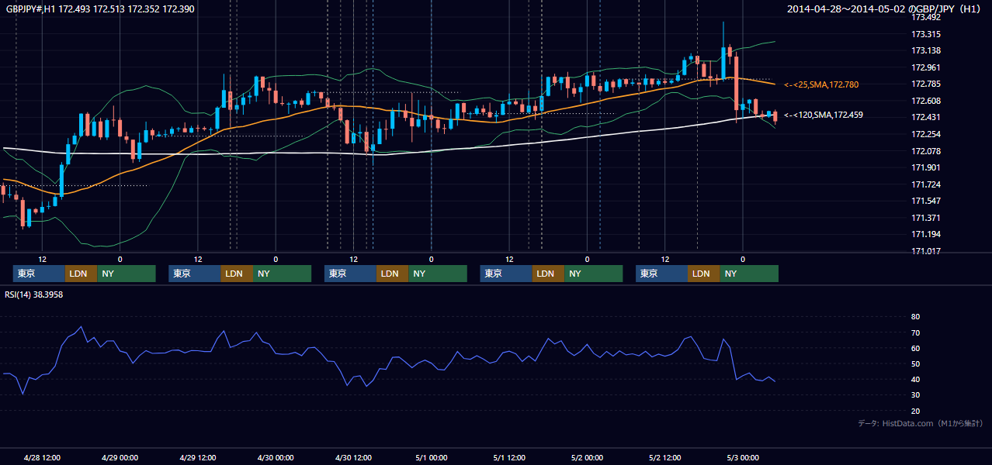Viewport: 992px width, 465px height.
Task: Click the 5/1 00:00 time axis label
Action: [x=431, y=458]
